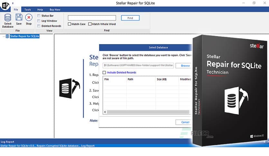Open the Buy Now tab
This screenshot has height=156, width=269.
point(55,10)
